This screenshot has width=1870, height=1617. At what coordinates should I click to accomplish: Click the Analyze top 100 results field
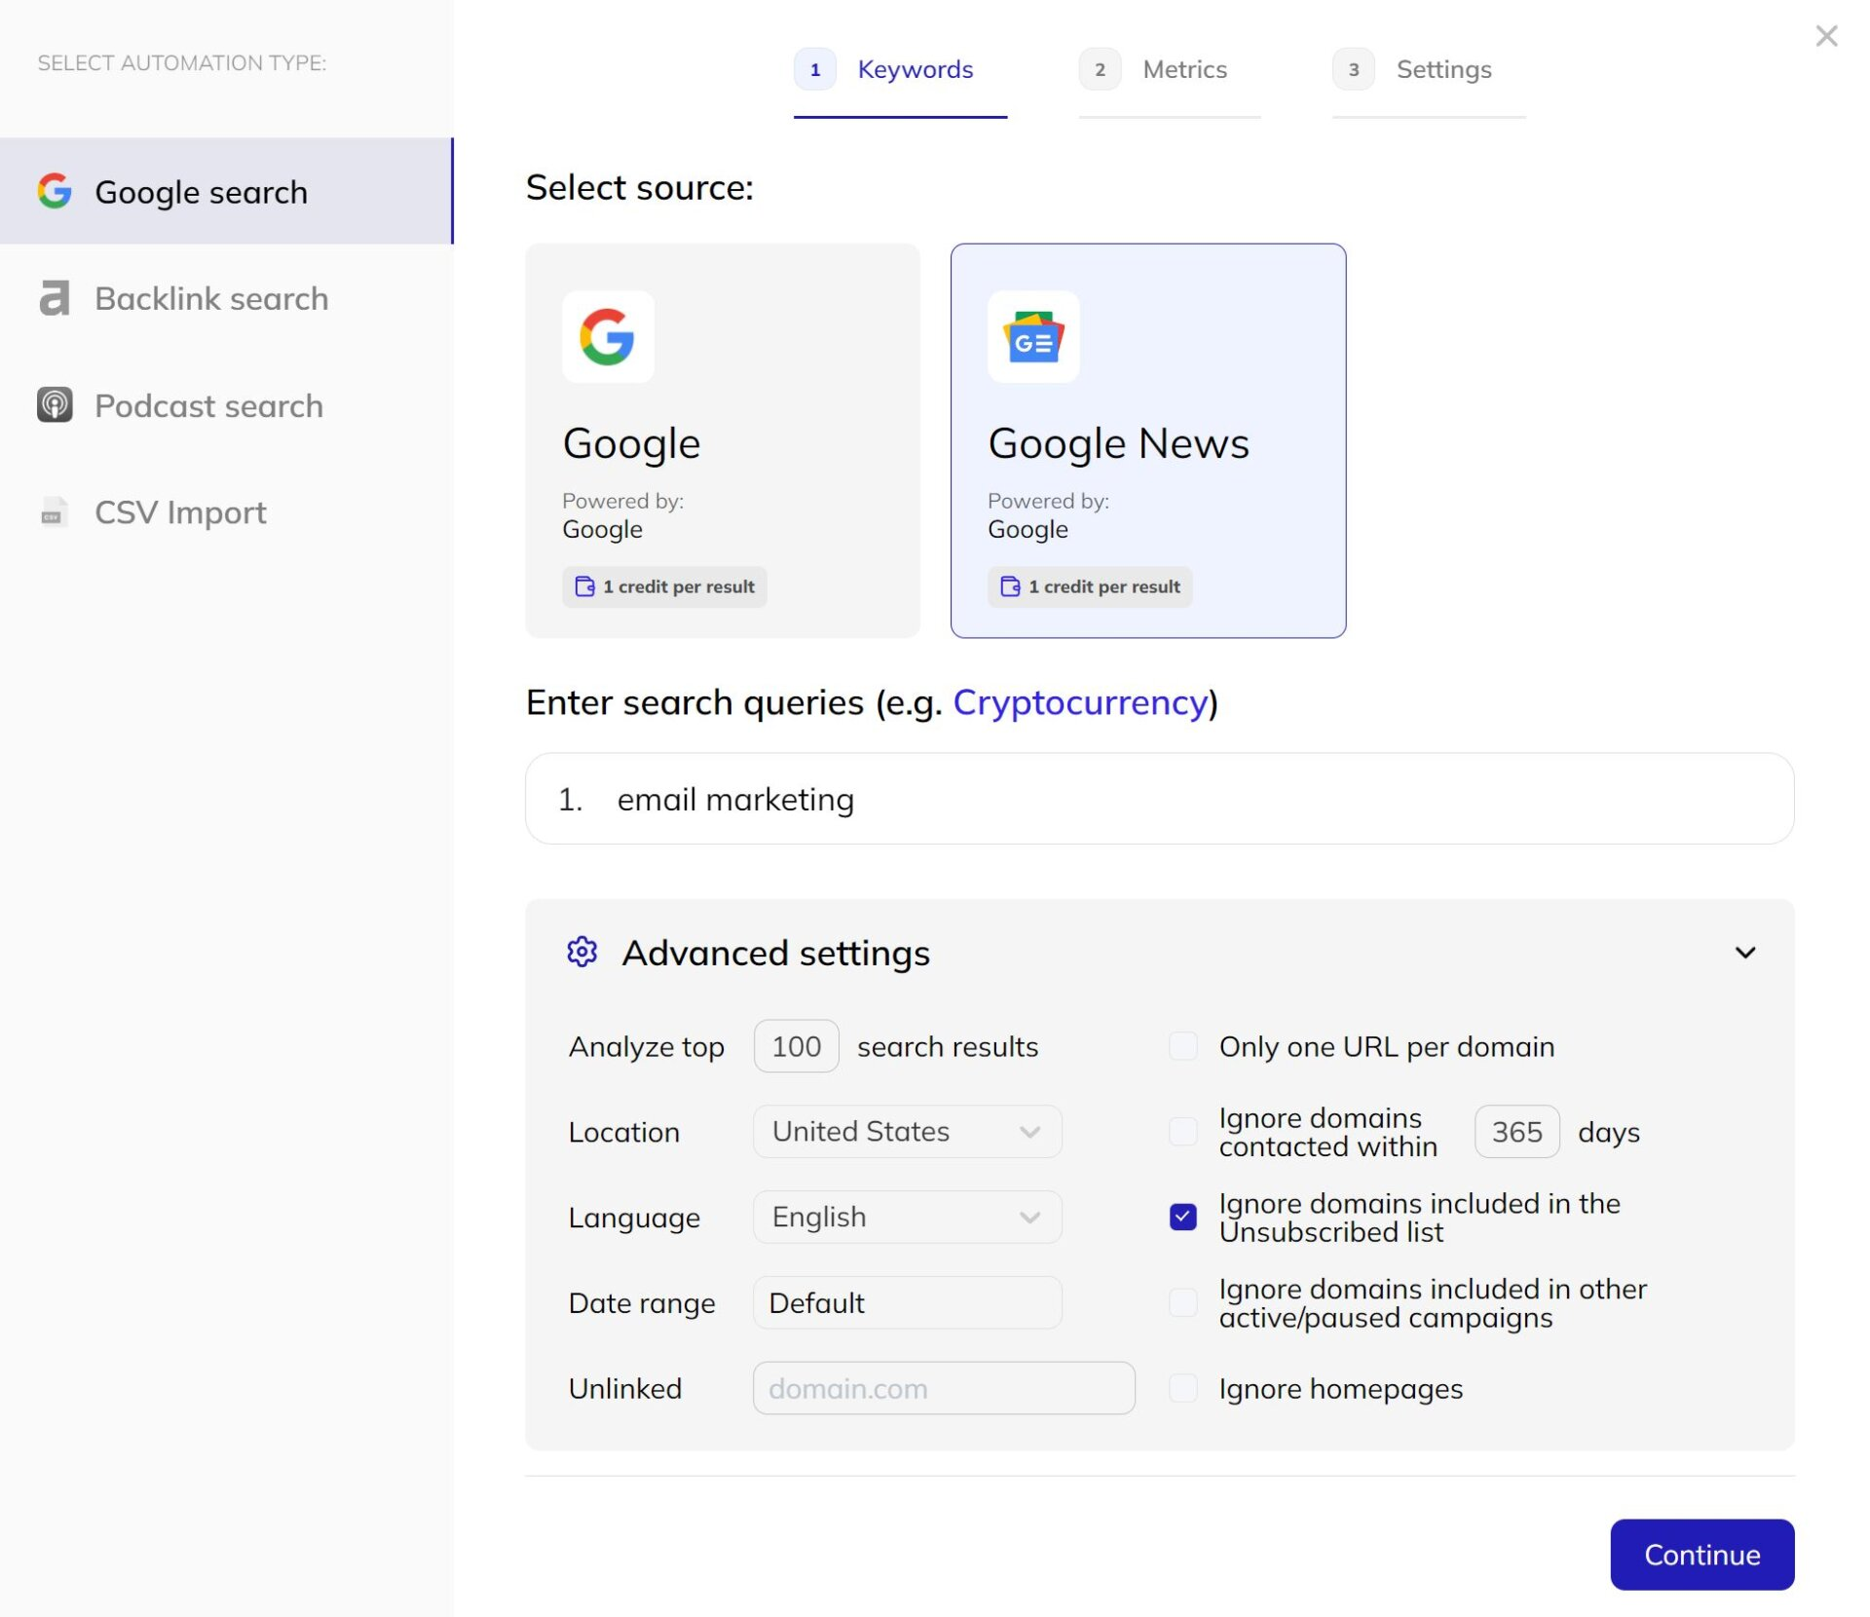click(796, 1046)
